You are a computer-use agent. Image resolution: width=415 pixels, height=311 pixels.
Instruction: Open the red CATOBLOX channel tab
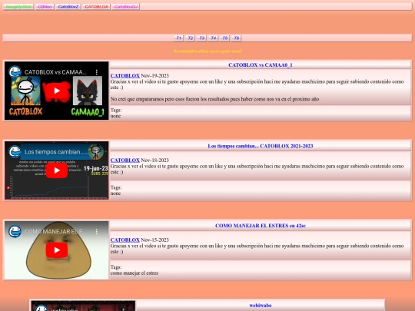pos(96,7)
